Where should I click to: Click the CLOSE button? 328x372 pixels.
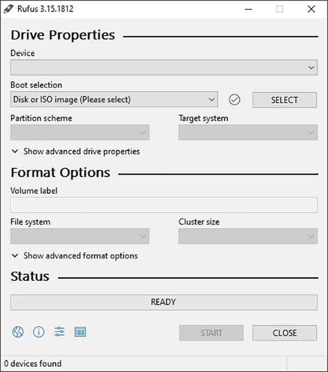point(284,333)
